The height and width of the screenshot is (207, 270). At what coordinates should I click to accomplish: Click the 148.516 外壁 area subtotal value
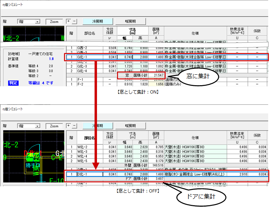tap(156, 165)
